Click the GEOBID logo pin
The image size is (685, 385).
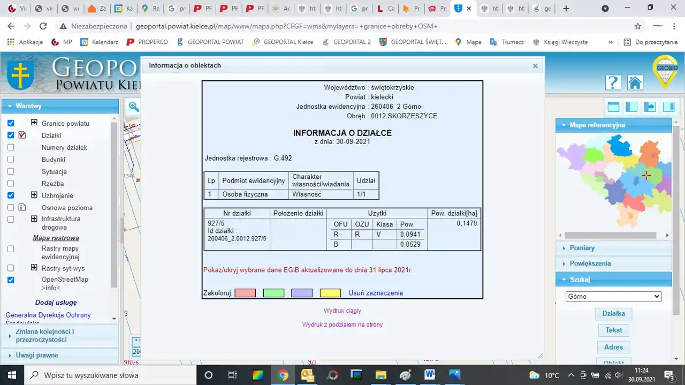665,72
